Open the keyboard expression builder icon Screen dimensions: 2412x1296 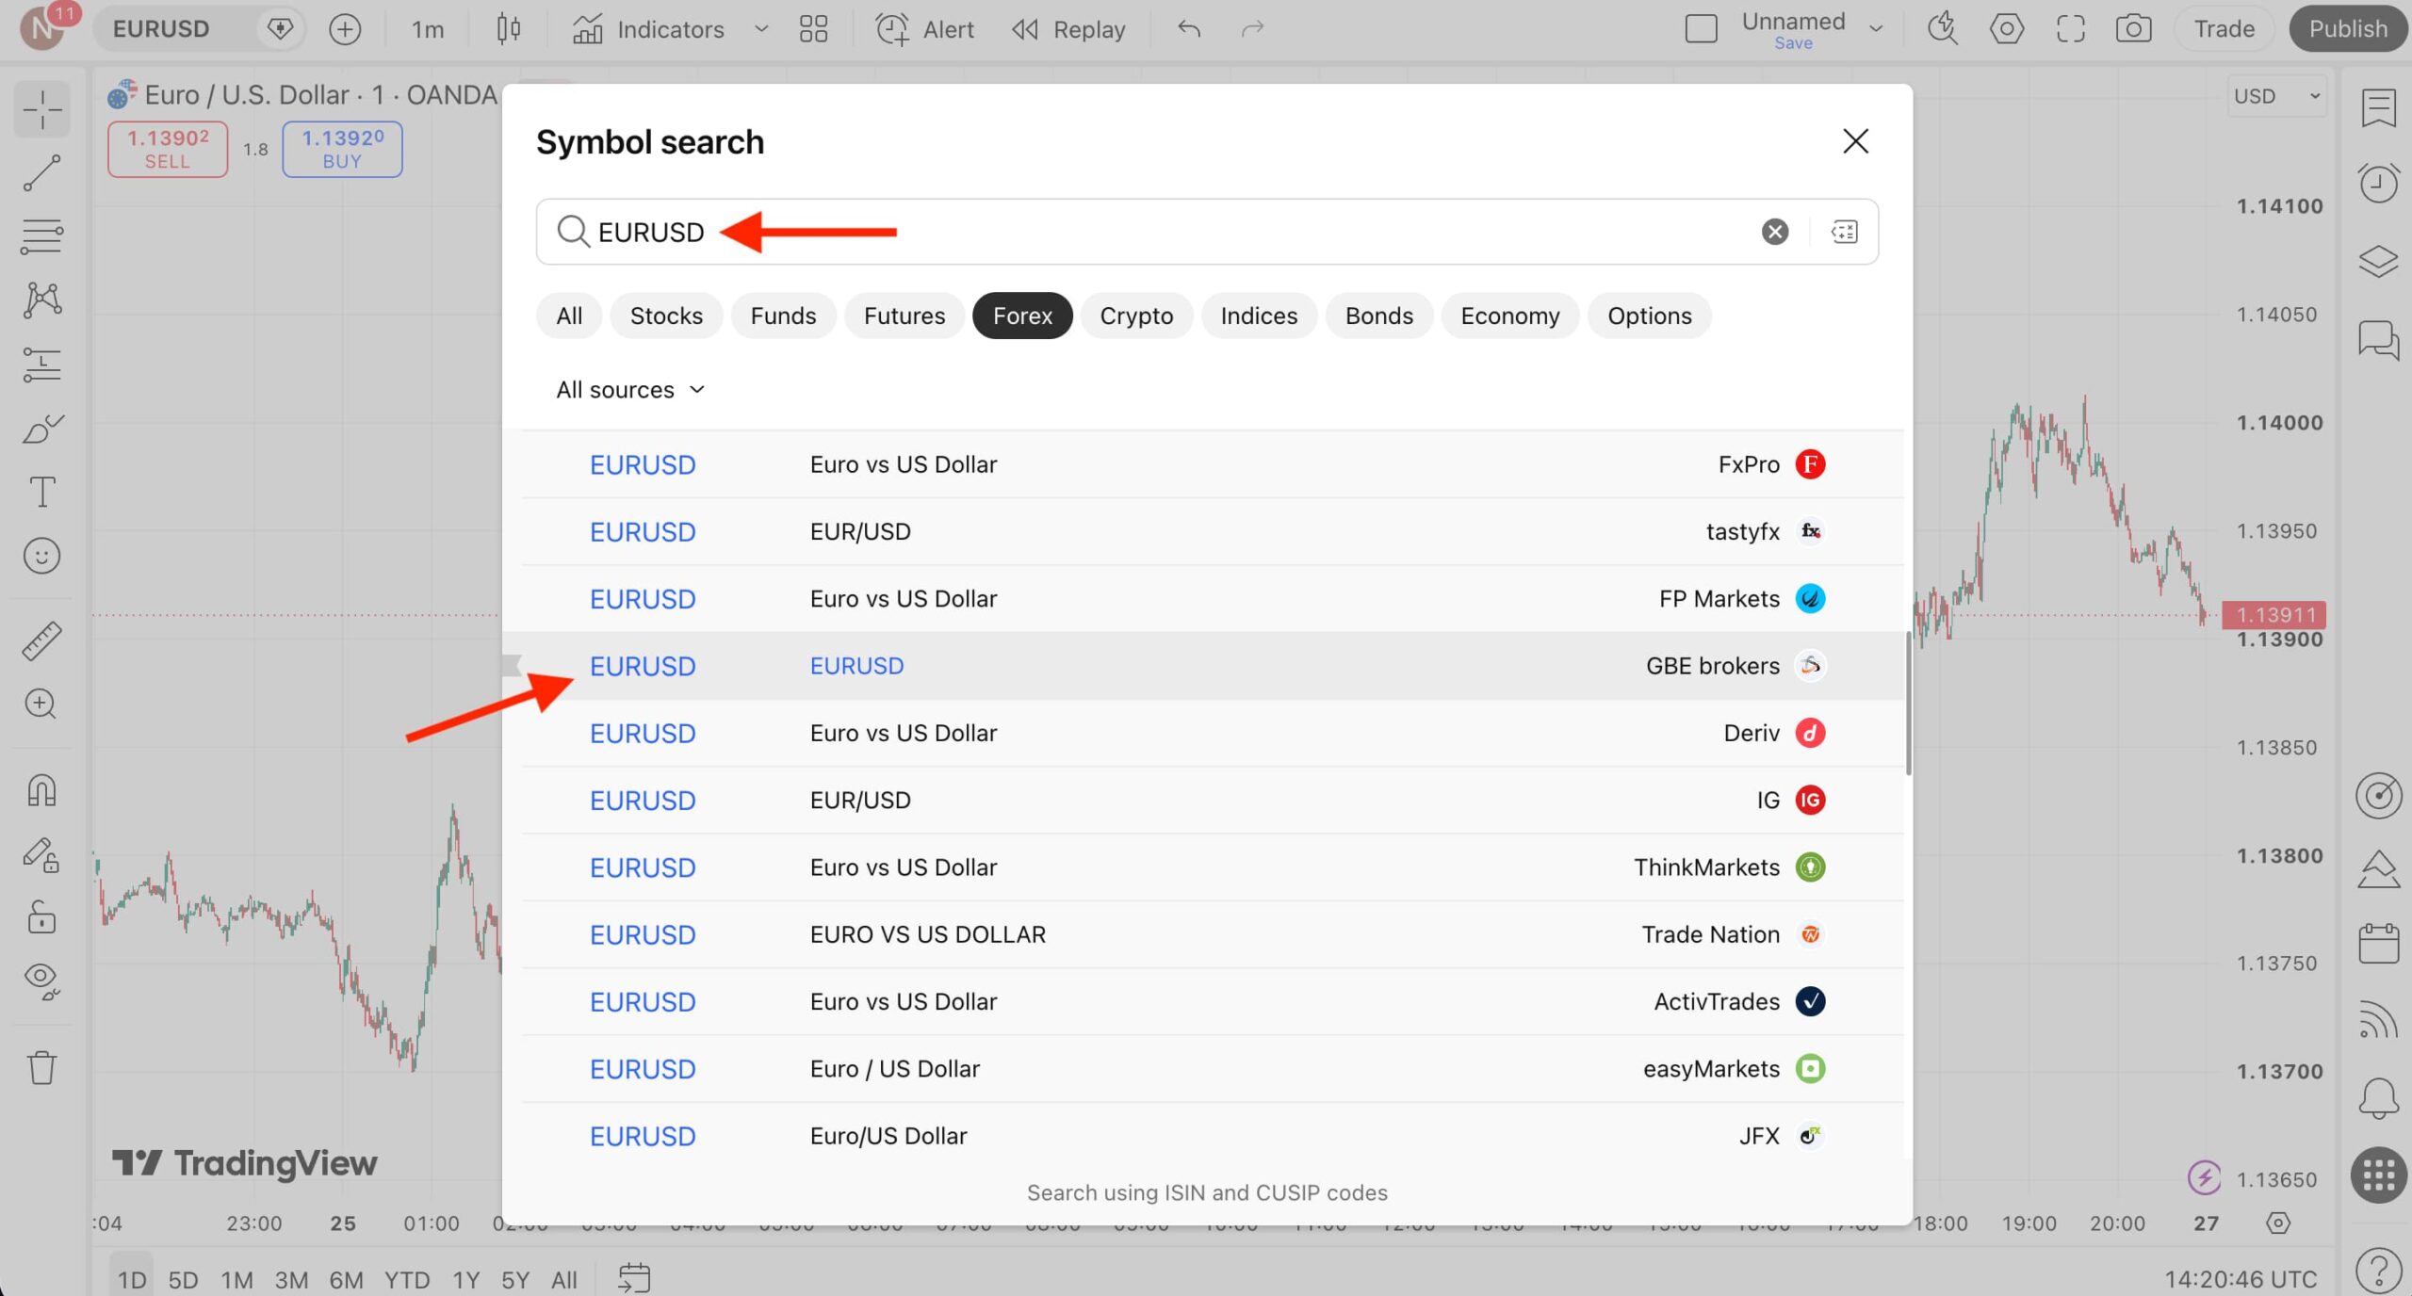1844,232
